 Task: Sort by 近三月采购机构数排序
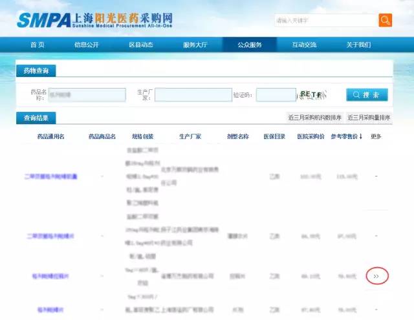314,118
